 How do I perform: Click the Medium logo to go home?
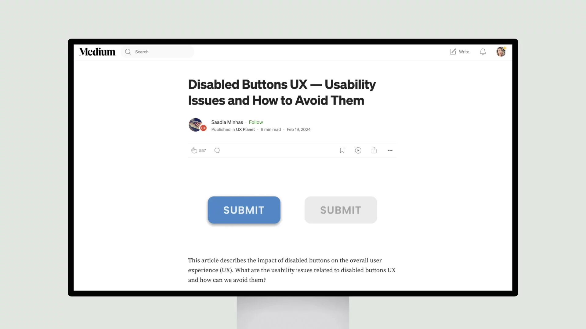tap(97, 51)
